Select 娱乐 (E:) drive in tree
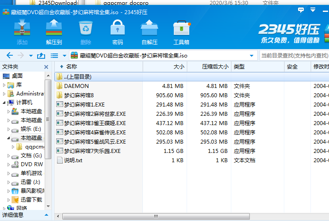The height and width of the screenshot is (221, 329). (31, 129)
